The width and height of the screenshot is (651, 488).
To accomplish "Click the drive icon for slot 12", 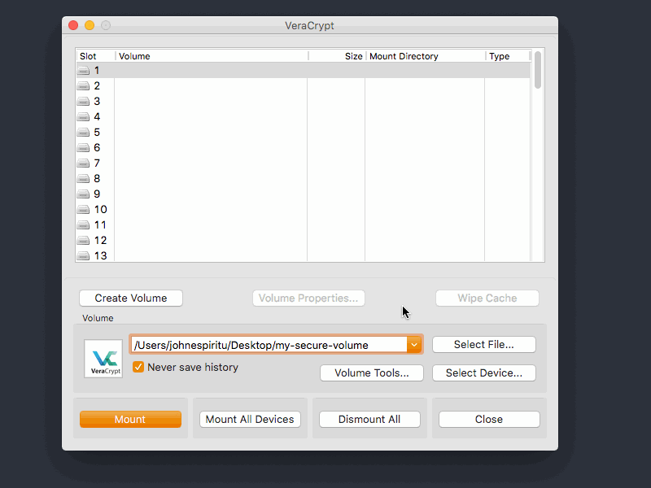I will click(84, 241).
